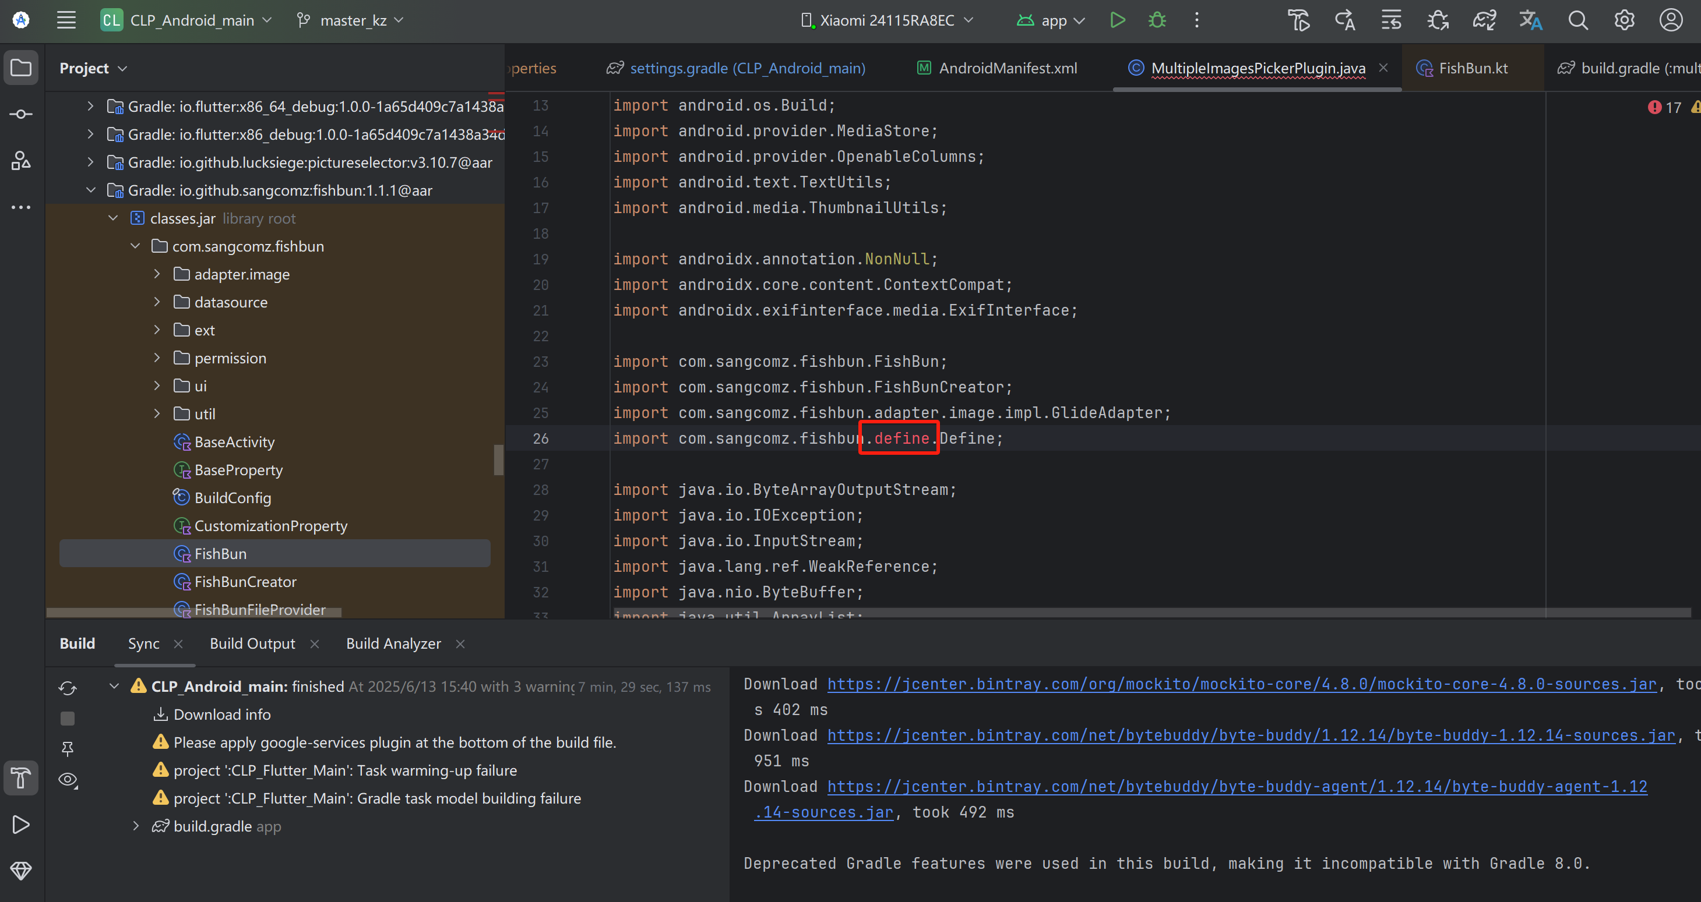Click the green Run app button

(1117, 20)
